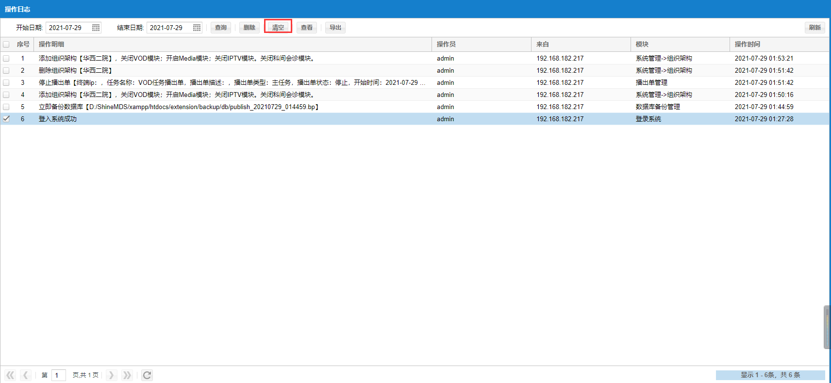This screenshot has height=383, width=831.
Task: Check the checkbox for row 4
Action: pos(6,95)
